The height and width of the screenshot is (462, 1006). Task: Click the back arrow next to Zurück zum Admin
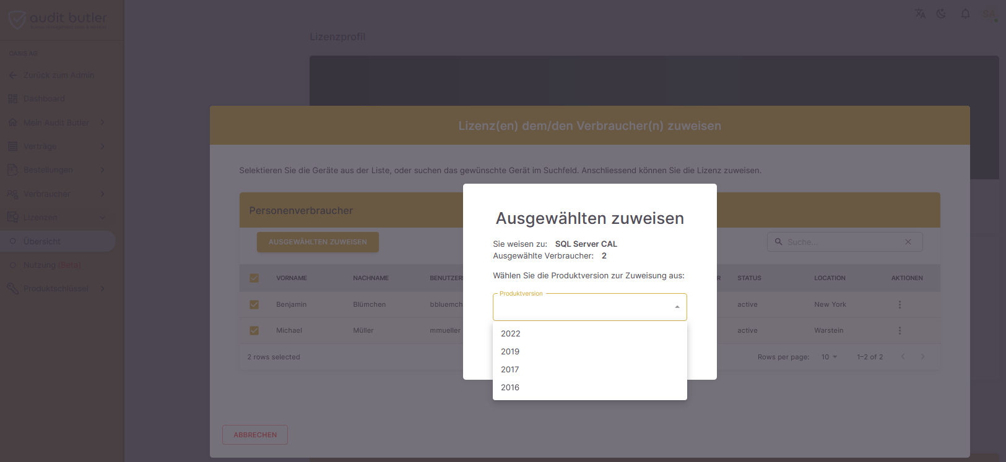pyautogui.click(x=12, y=75)
